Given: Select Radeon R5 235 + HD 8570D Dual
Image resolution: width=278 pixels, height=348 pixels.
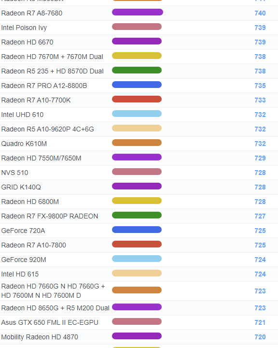Looking at the screenshot, I should (52, 71).
